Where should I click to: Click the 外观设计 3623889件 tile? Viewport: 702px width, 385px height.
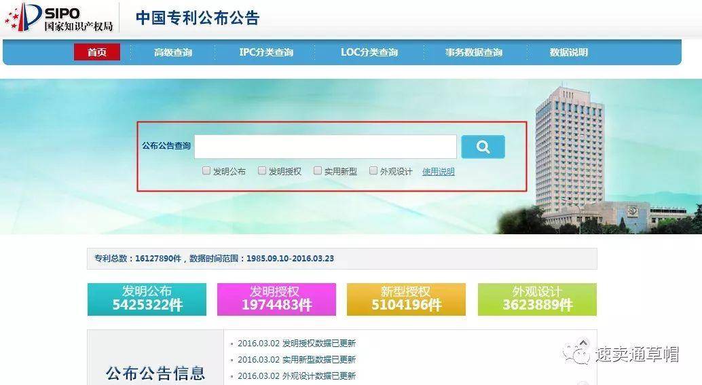click(x=537, y=299)
